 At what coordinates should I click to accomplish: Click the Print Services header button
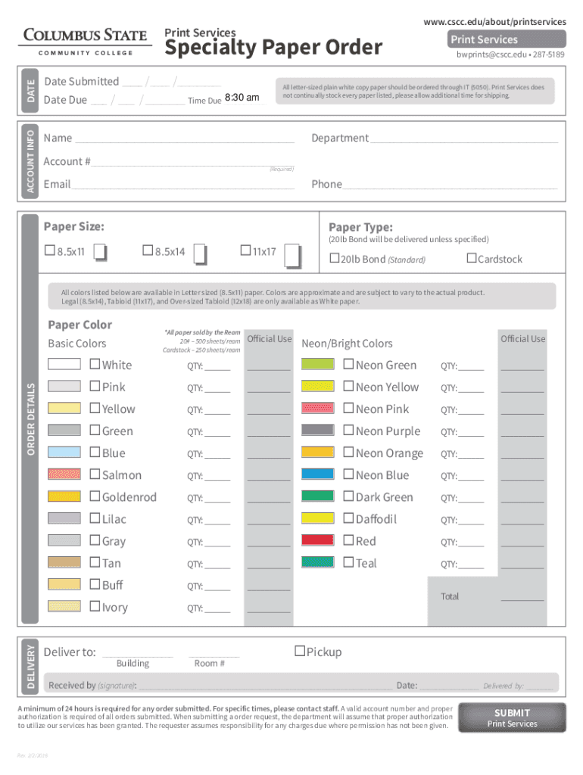[x=484, y=39]
